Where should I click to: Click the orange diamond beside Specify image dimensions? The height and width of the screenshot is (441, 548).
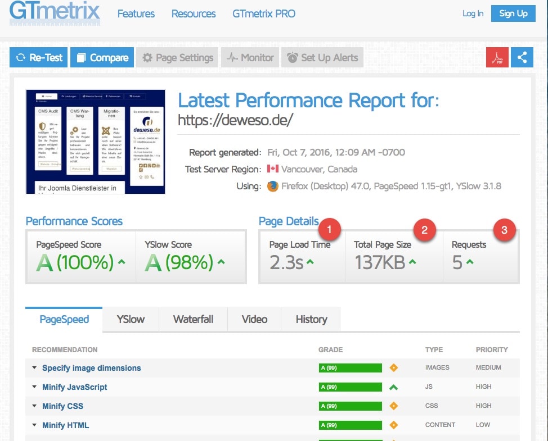393,368
